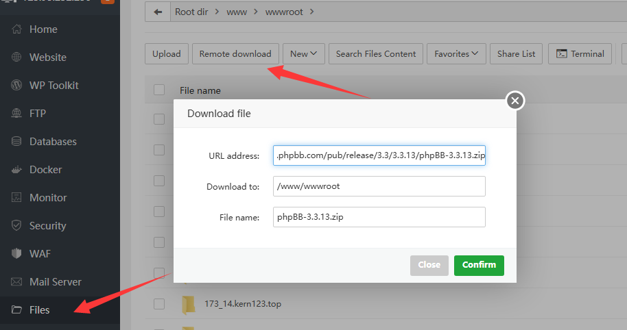
Task: Sort by File name column header
Action: click(200, 90)
